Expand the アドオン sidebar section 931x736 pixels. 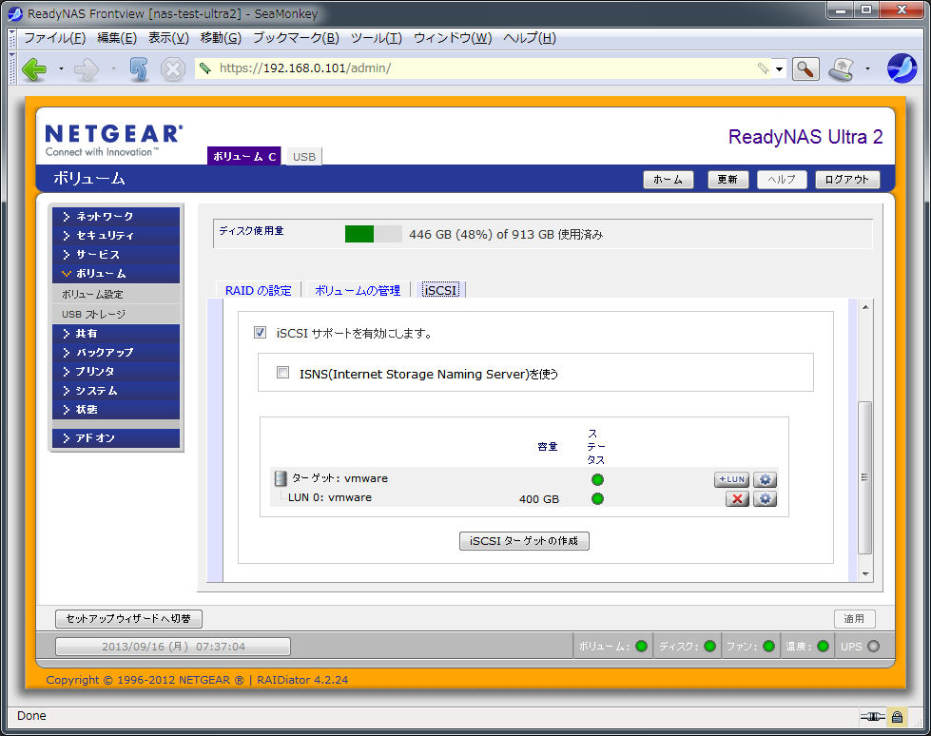click(x=116, y=438)
